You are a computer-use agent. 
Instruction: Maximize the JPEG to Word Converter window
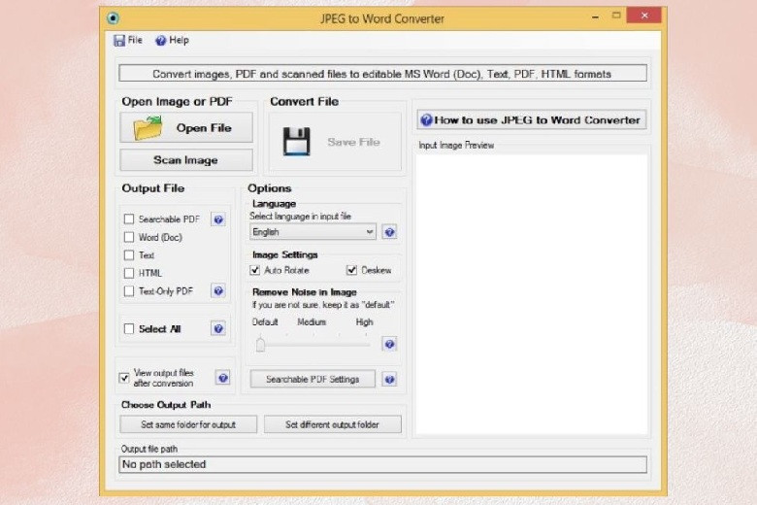coord(616,16)
